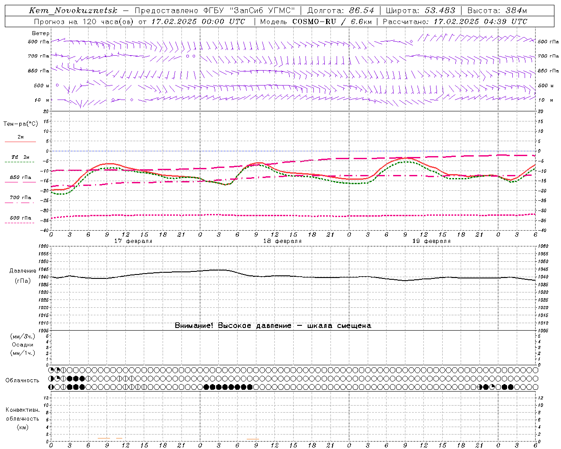The width and height of the screenshot is (561, 449).
Task: Click the '18 февраля' date label
Action: pos(282,241)
